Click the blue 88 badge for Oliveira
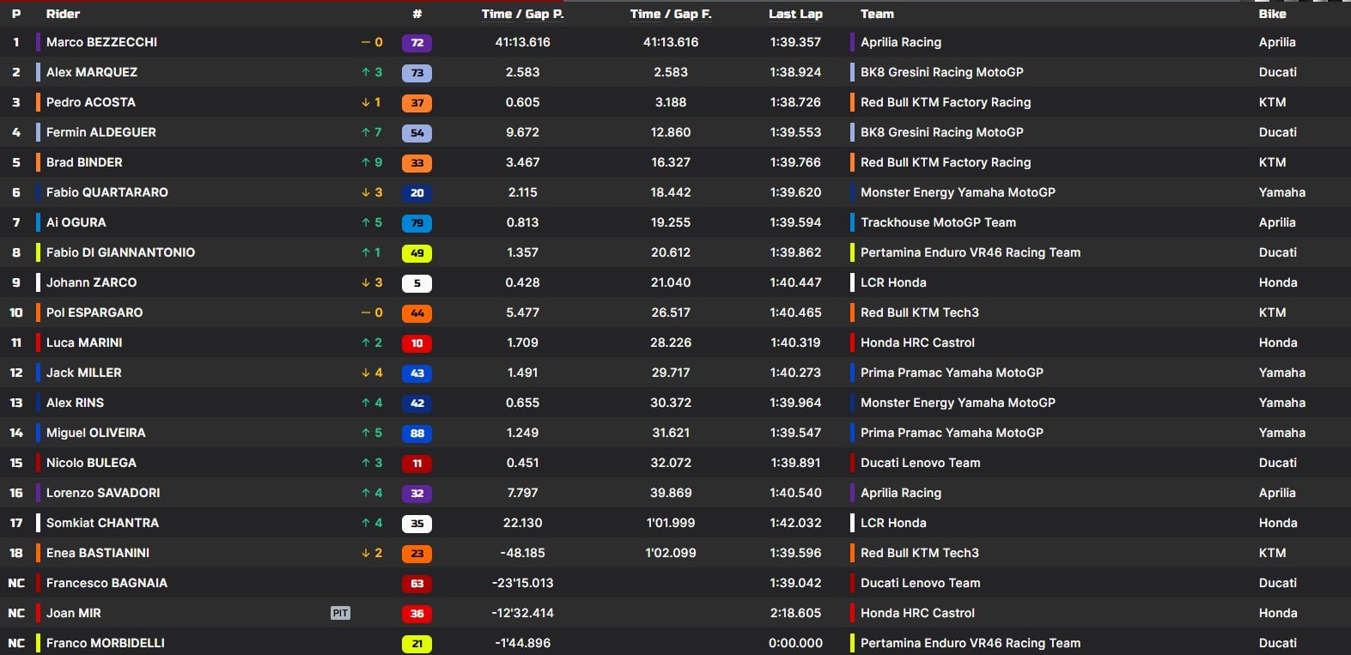Viewport: 1351px width, 655px height. (x=417, y=434)
